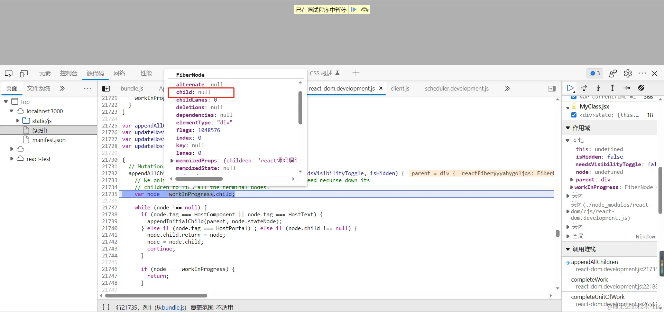Uncheck the '<div>state' breakpoint in MyClass.jsx
The image size is (664, 312).
click(x=574, y=115)
